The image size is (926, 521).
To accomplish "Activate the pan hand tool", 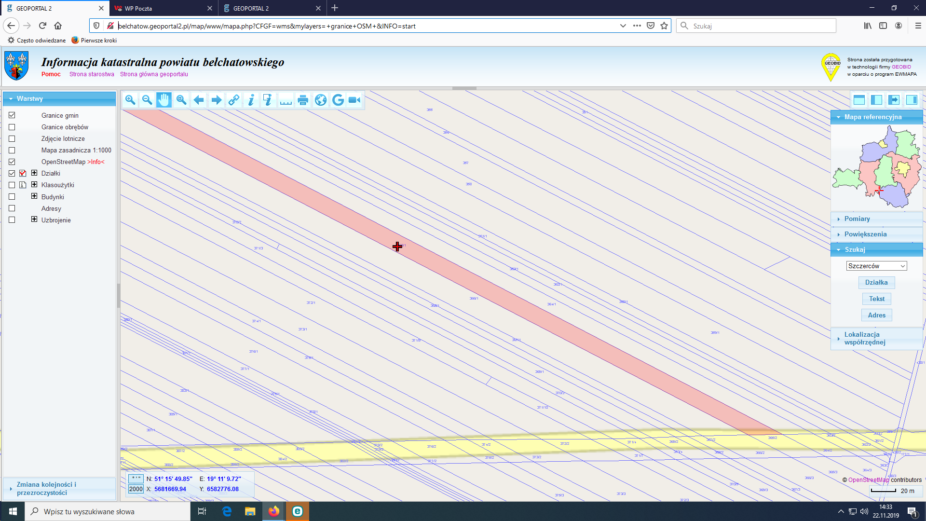I will coord(164,100).
